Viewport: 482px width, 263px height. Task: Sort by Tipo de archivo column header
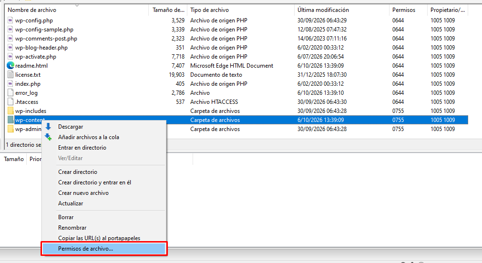[x=209, y=10]
